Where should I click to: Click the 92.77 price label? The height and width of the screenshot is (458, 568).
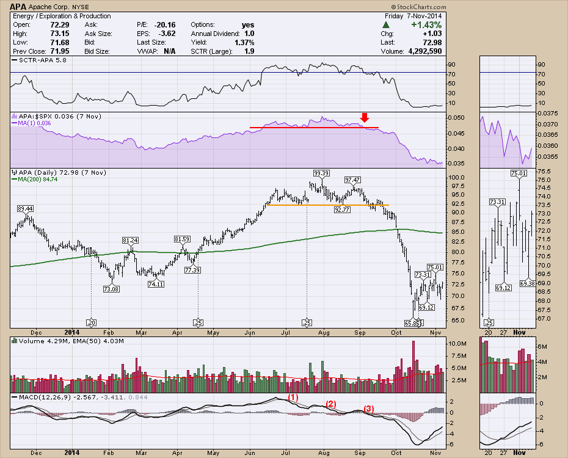(x=342, y=209)
